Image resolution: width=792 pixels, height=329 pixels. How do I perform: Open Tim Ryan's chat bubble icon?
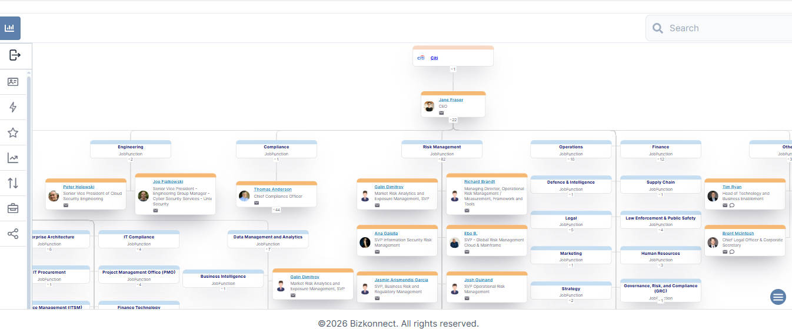pyautogui.click(x=732, y=205)
